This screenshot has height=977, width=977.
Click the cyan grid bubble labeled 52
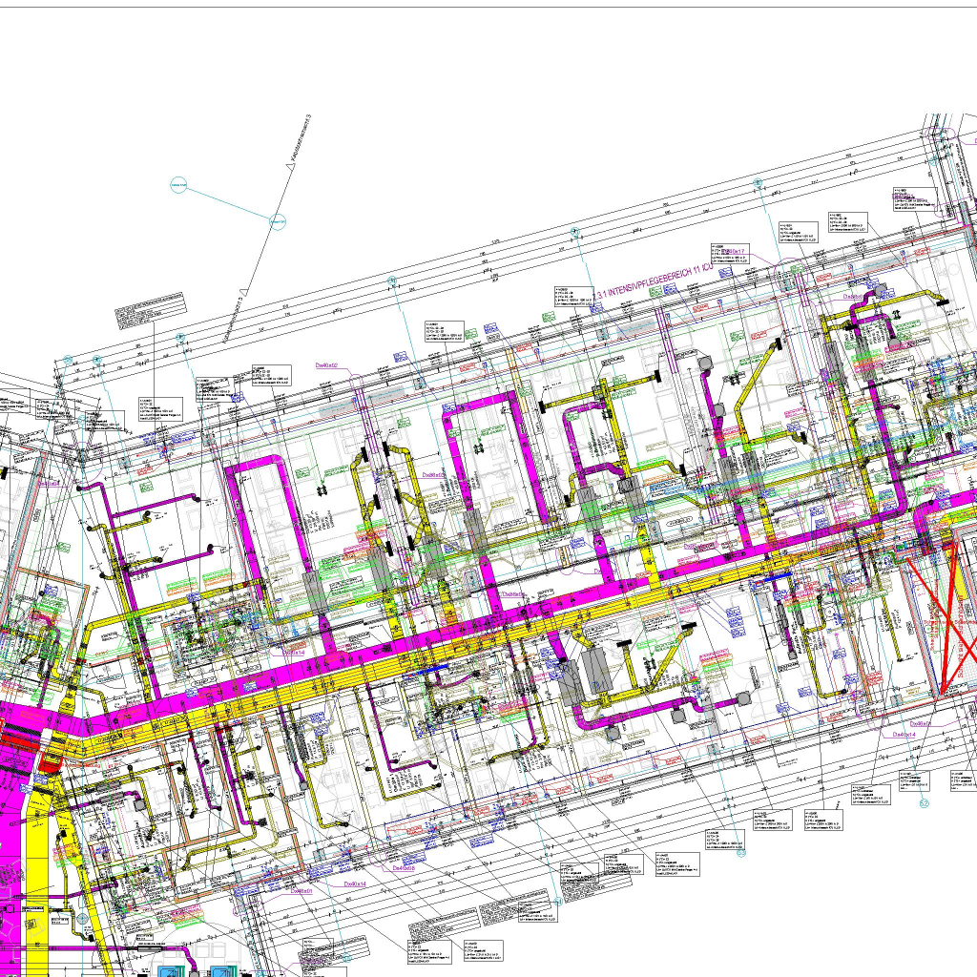pyautogui.click(x=924, y=804)
